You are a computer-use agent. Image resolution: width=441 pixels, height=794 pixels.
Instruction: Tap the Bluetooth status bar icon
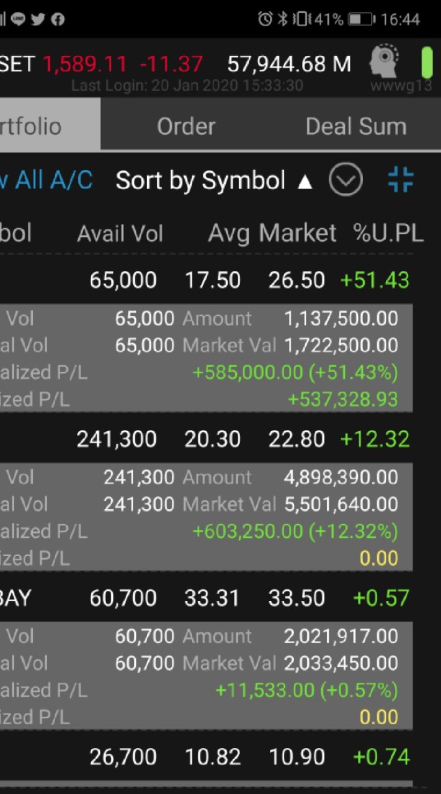[282, 19]
